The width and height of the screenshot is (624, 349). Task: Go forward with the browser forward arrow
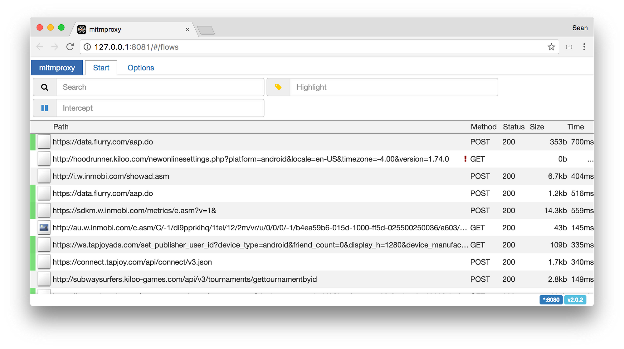[x=55, y=47]
